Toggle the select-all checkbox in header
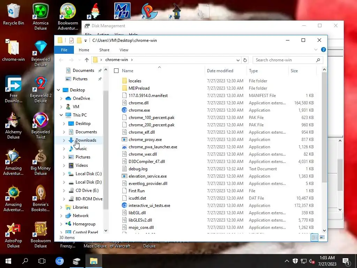The image size is (357, 268). (x=116, y=70)
